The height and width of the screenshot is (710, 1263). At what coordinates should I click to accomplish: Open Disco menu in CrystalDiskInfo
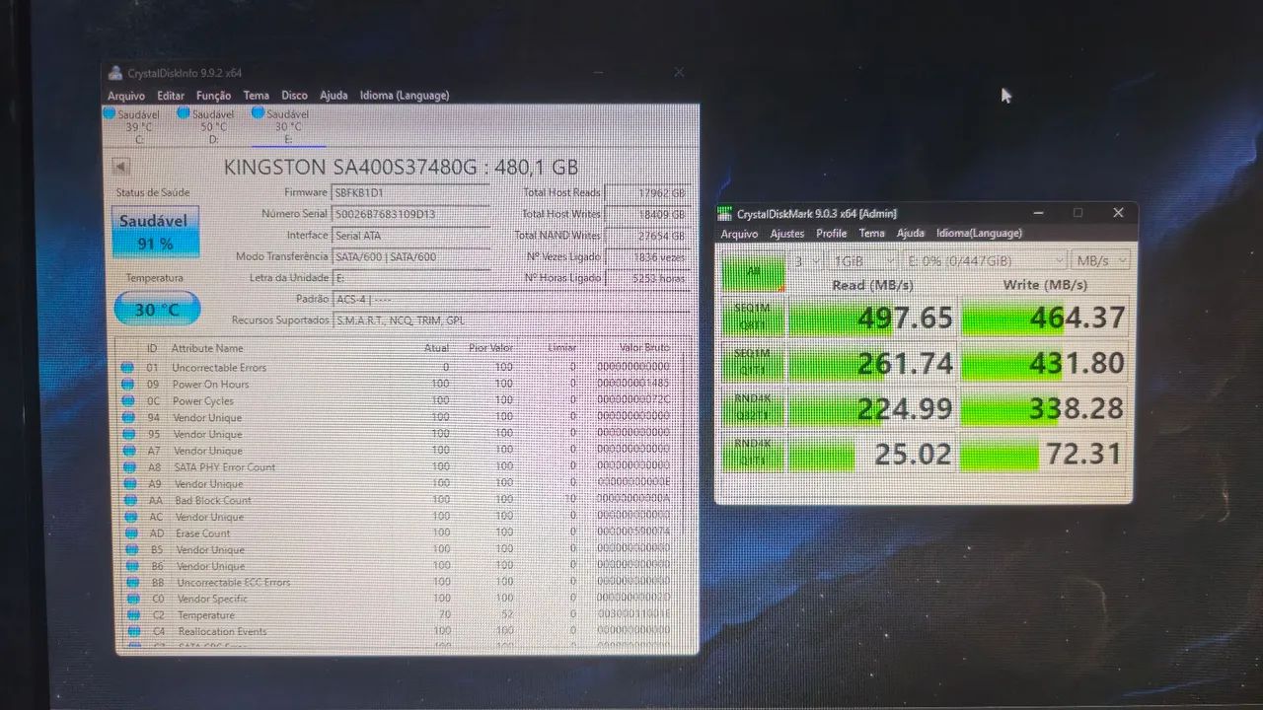(x=294, y=96)
